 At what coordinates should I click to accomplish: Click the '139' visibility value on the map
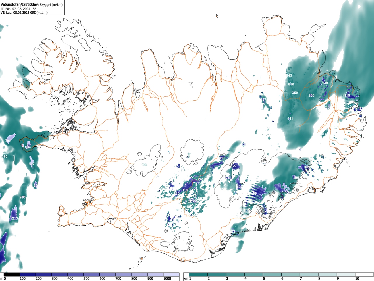pyautogui.click(x=325, y=83)
